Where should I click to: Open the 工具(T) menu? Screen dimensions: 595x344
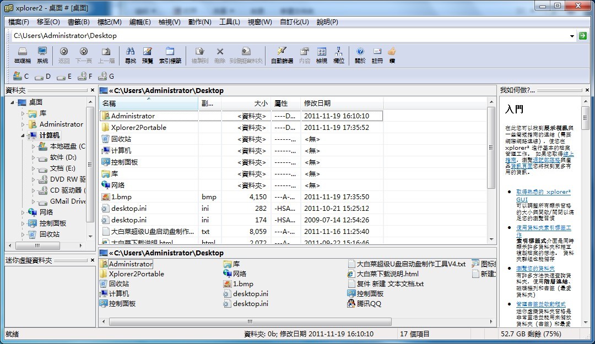click(x=229, y=22)
